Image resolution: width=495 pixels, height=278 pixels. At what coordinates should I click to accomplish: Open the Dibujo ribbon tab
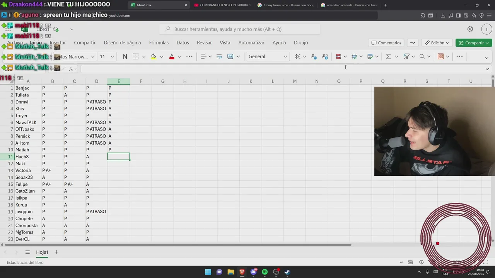pos(301,42)
